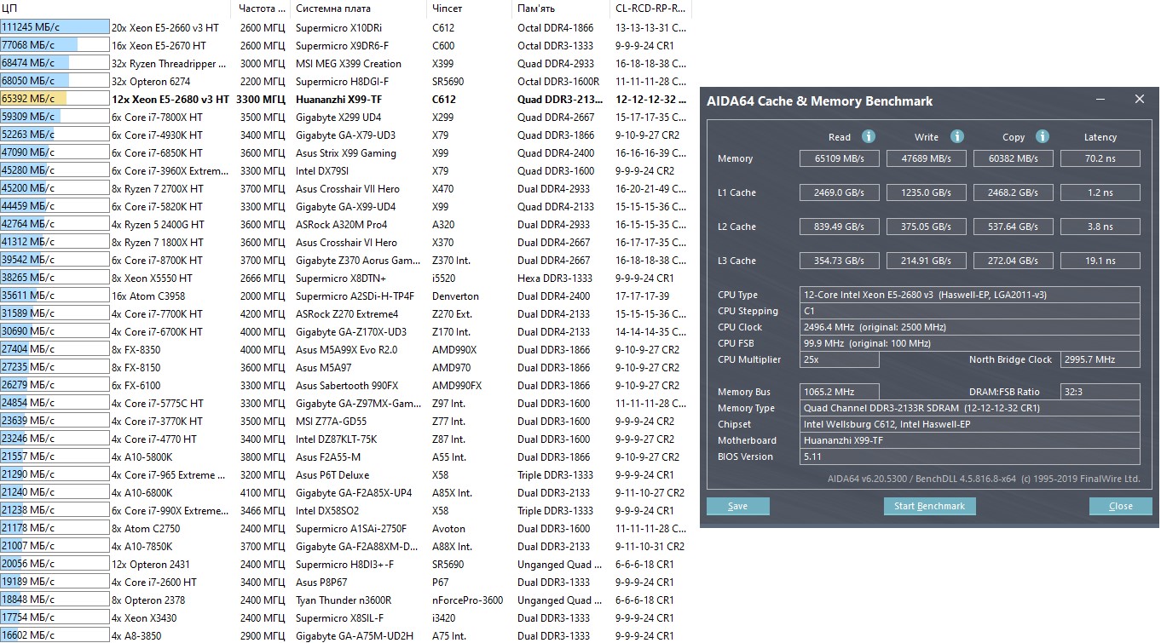Select the 8x Atom C2750 row
Image resolution: width=1161 pixels, height=643 pixels.
[x=345, y=528]
